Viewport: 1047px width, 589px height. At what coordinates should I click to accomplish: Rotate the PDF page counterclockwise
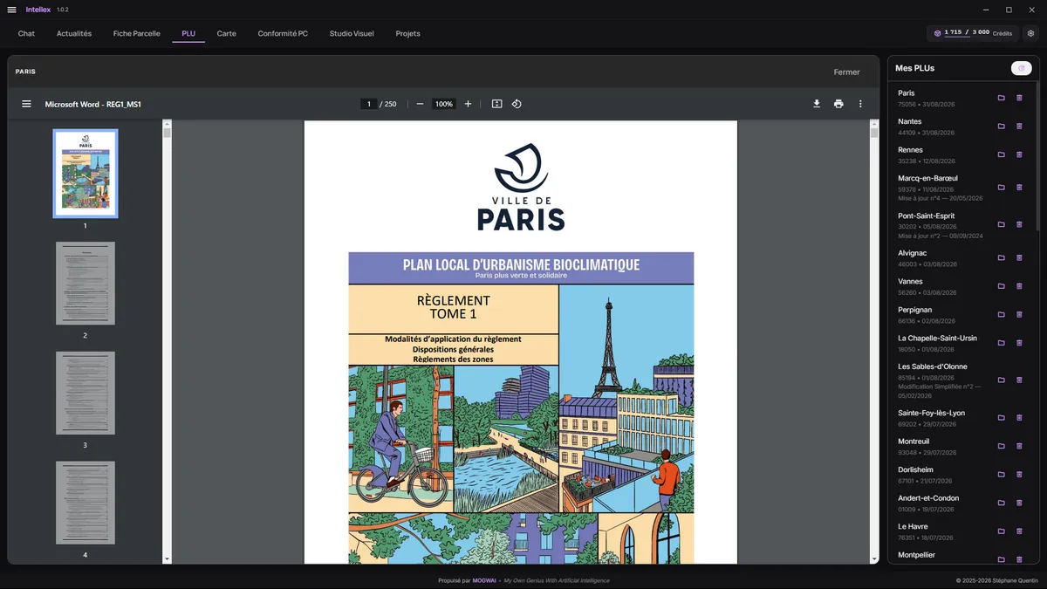[x=517, y=104]
